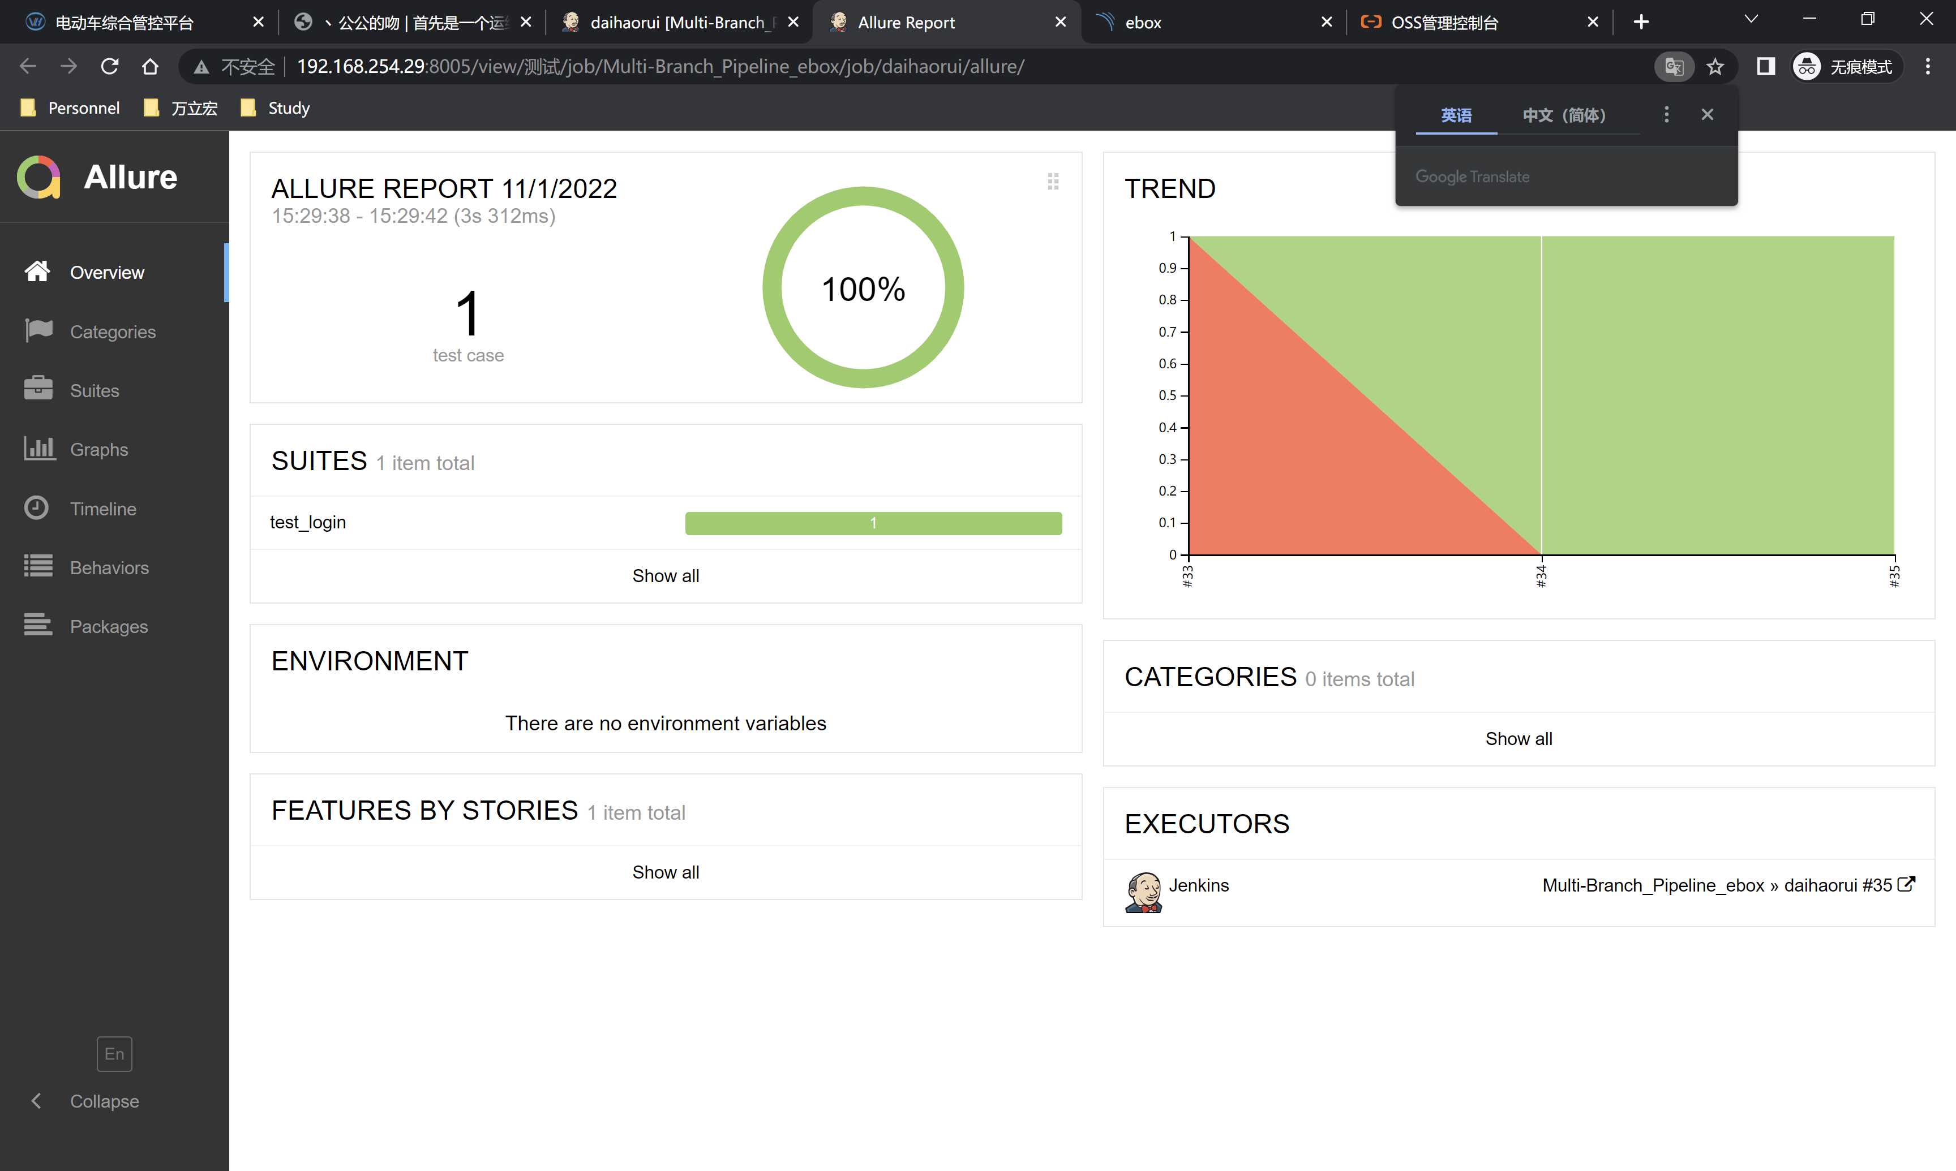Open Suites briefcase icon in sidebar

38,389
